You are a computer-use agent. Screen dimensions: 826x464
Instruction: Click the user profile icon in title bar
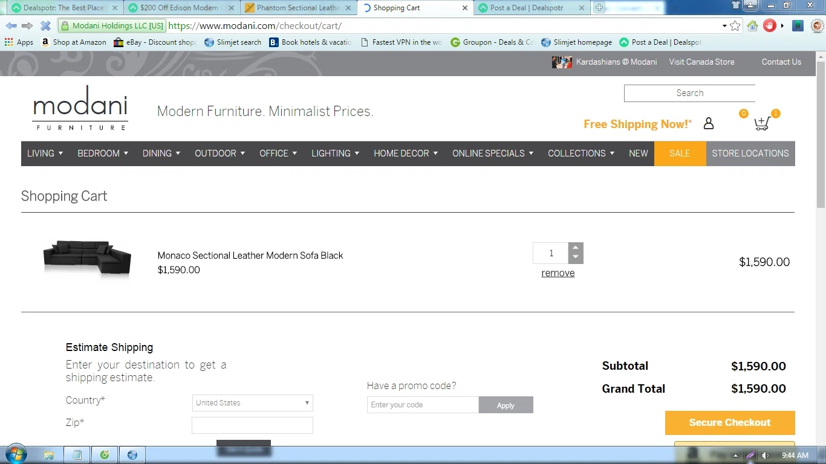750,5
